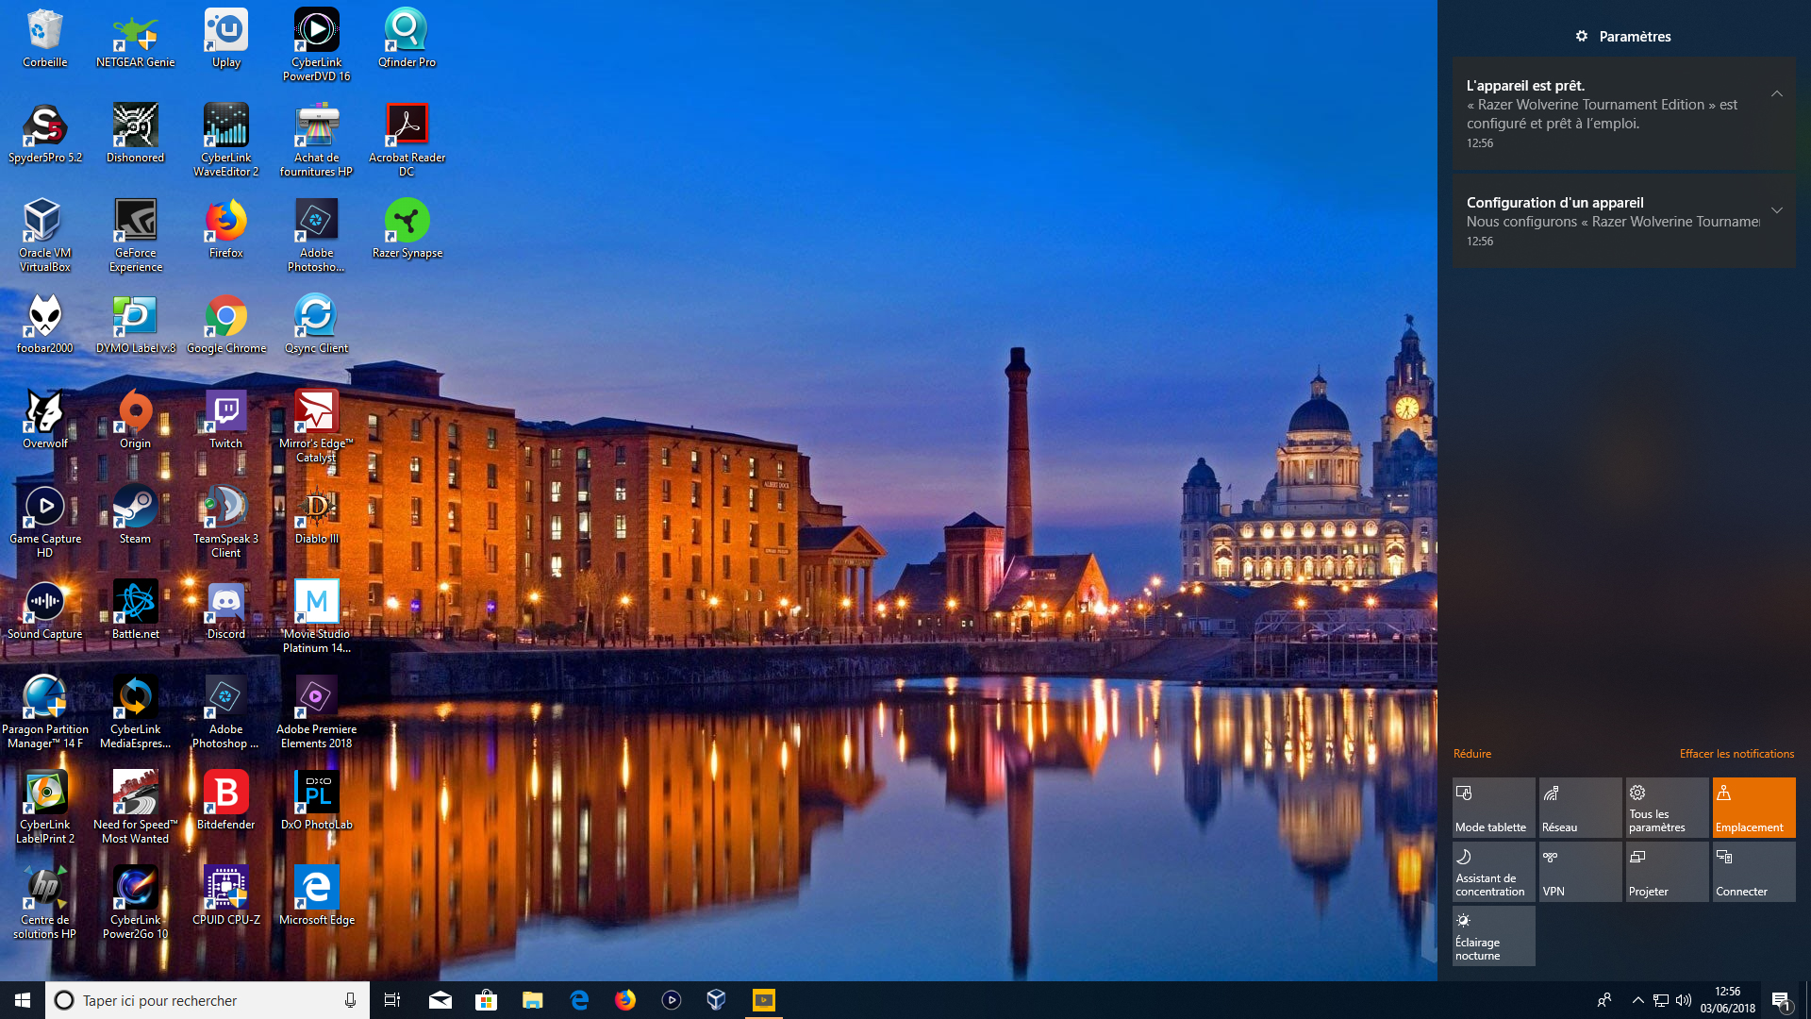Show hidden system tray icons
The width and height of the screenshot is (1811, 1019).
(x=1637, y=1000)
